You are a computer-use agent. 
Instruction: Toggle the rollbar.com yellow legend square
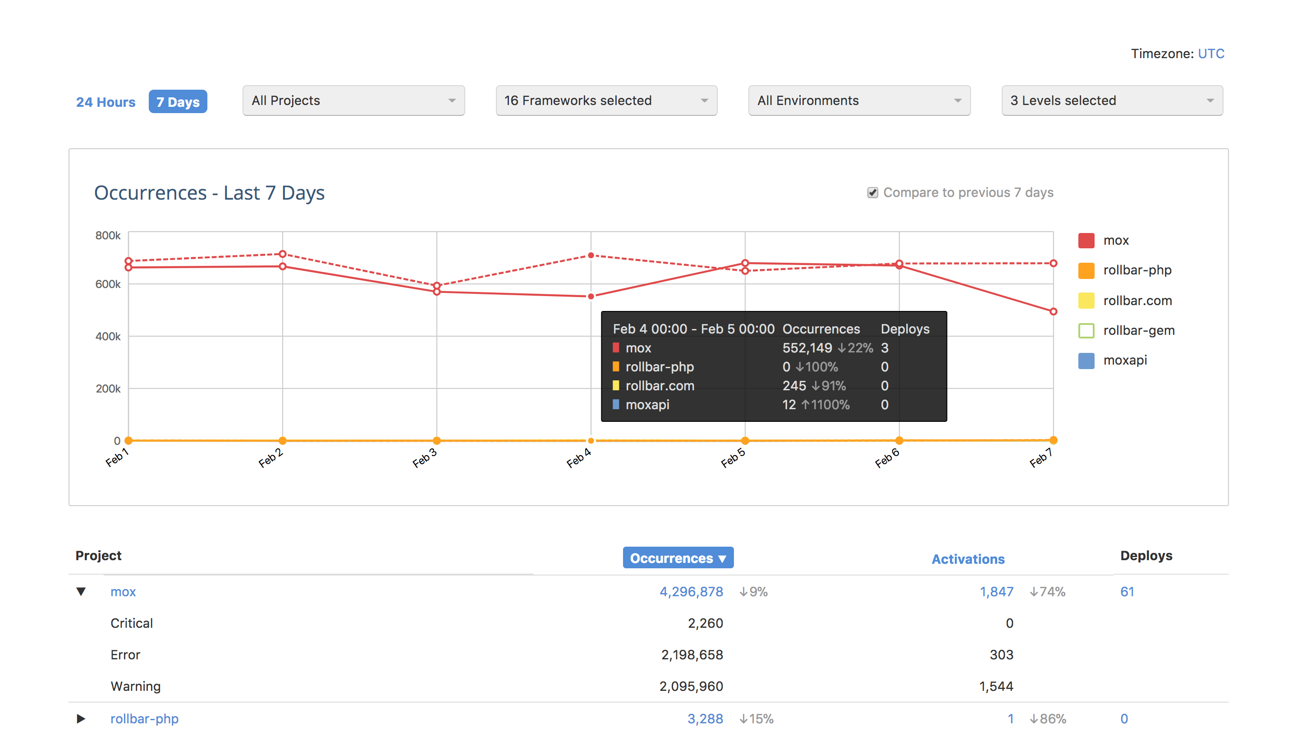pos(1086,300)
